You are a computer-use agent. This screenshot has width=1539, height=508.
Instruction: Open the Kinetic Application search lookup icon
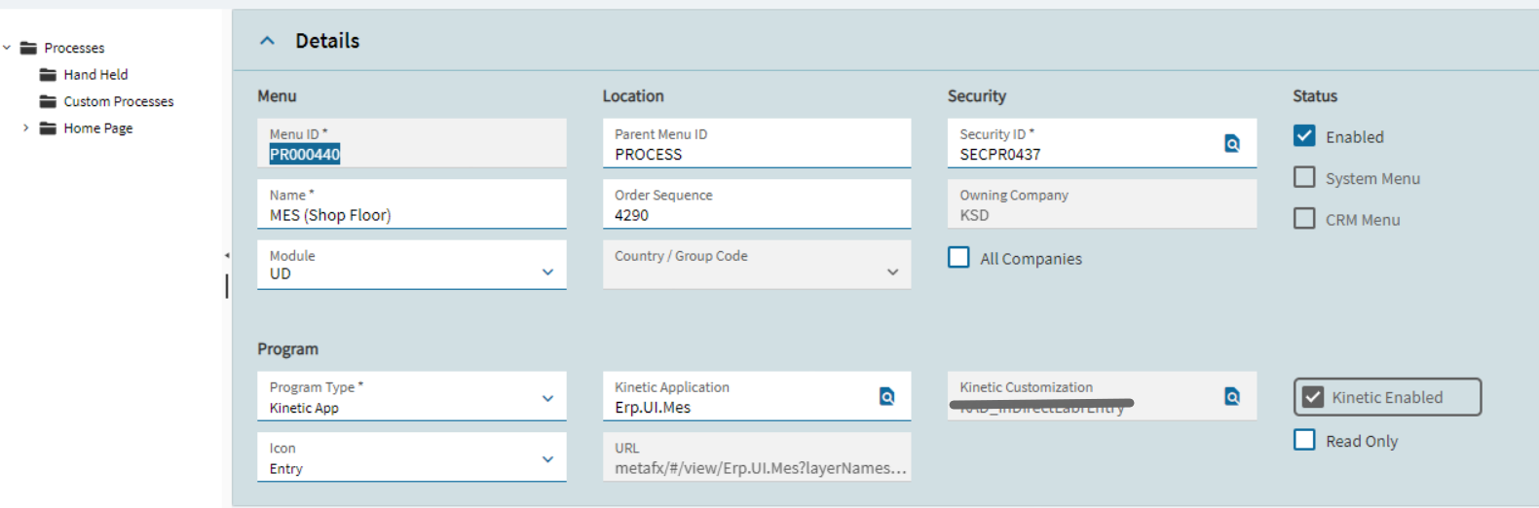click(887, 396)
